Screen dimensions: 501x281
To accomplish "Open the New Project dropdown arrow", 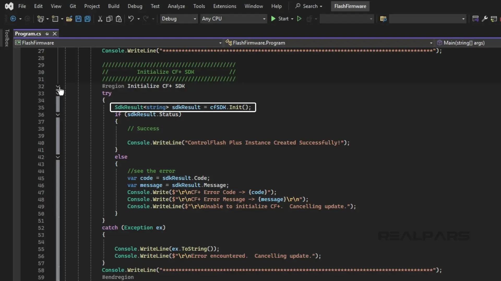I will (47, 19).
